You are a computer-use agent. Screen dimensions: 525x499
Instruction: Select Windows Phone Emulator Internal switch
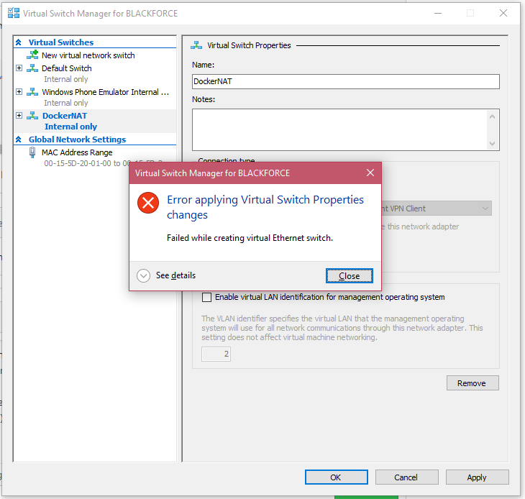(x=105, y=92)
